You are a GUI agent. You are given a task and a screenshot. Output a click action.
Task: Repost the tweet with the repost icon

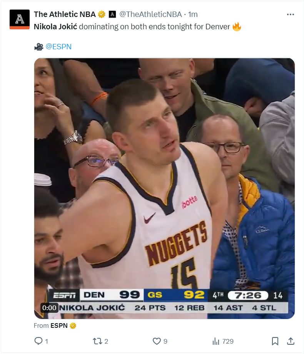pyautogui.click(x=97, y=341)
